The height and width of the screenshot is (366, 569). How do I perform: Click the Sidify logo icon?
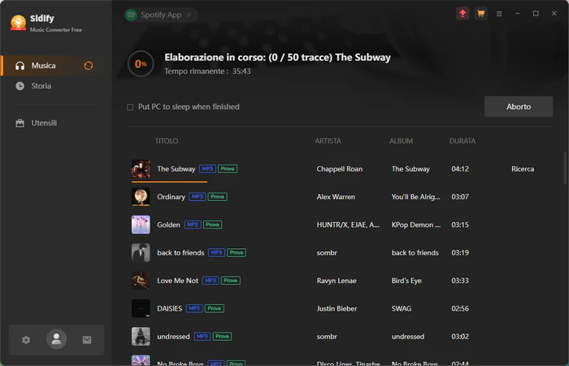18,23
